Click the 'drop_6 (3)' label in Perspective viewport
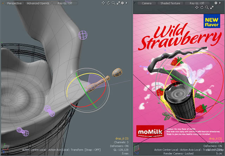This screenshot has width=225, height=156. pyautogui.click(x=122, y=139)
